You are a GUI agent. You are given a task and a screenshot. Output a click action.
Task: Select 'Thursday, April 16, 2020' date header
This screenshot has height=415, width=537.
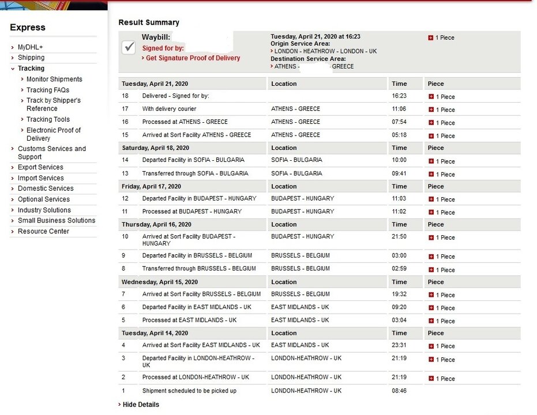(x=156, y=224)
